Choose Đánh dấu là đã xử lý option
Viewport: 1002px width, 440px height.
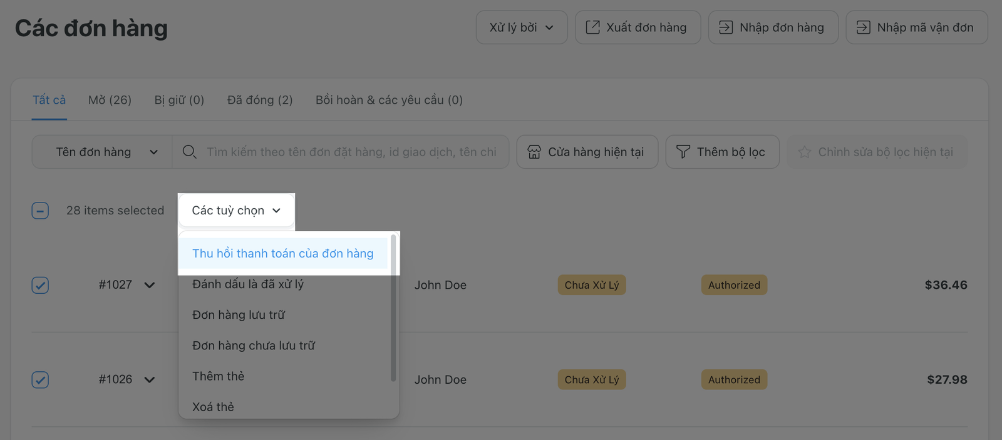(248, 284)
